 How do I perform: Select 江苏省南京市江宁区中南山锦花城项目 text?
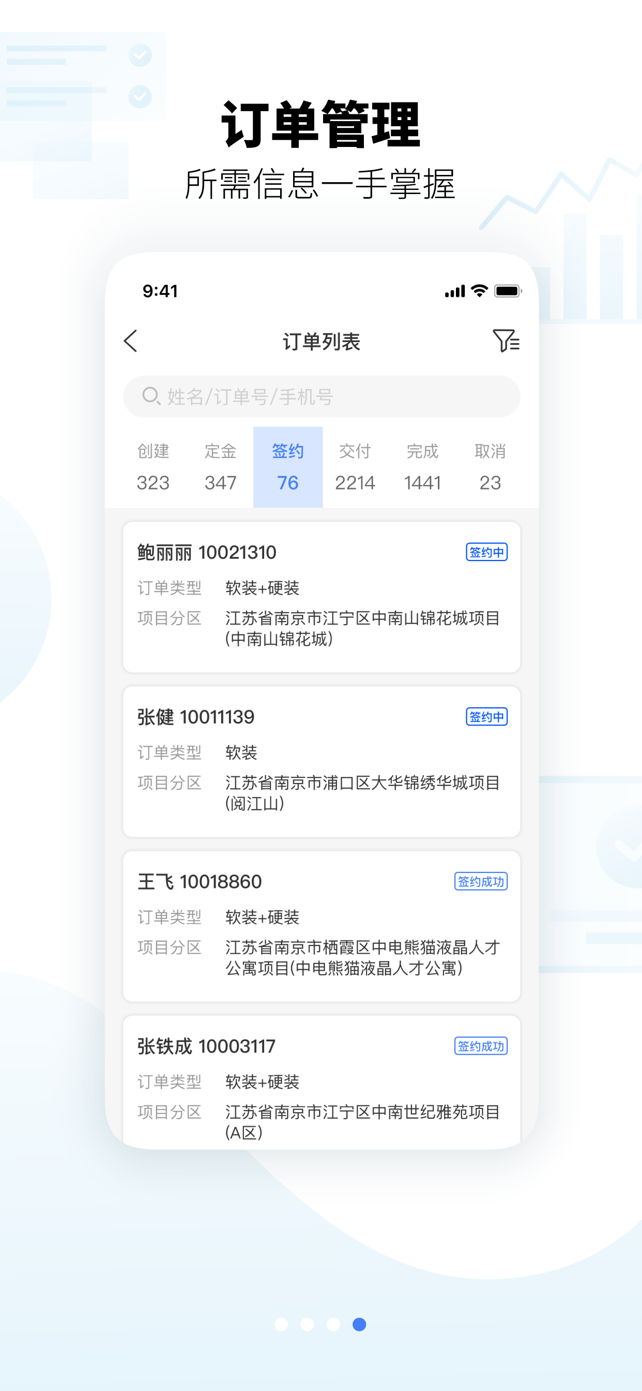tap(362, 618)
